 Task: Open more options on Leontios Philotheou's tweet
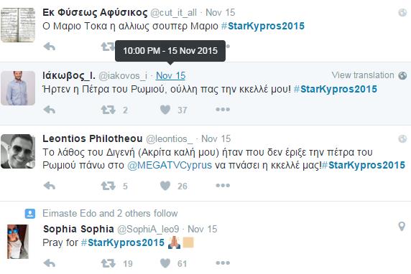[x=223, y=186]
